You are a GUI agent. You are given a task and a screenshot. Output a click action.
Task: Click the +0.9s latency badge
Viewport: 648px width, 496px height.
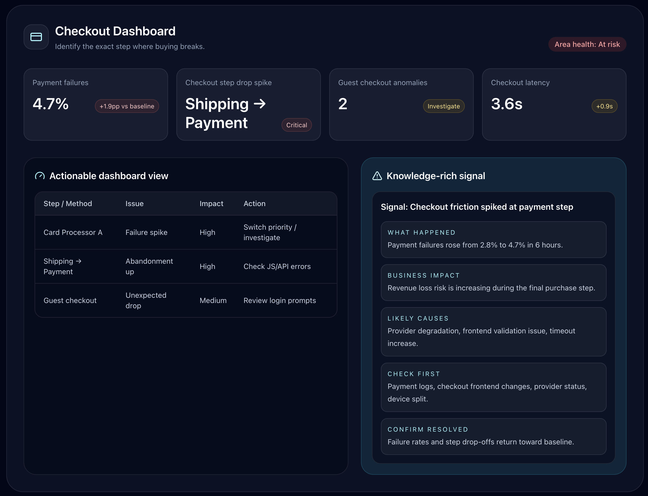(x=604, y=106)
